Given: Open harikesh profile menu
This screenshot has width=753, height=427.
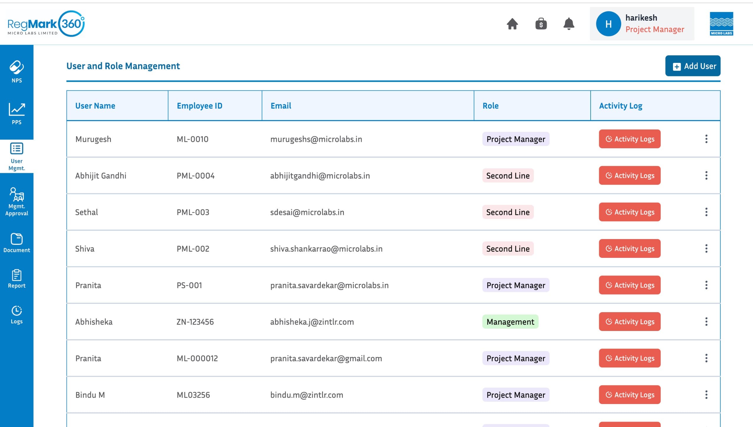Looking at the screenshot, I should point(642,24).
